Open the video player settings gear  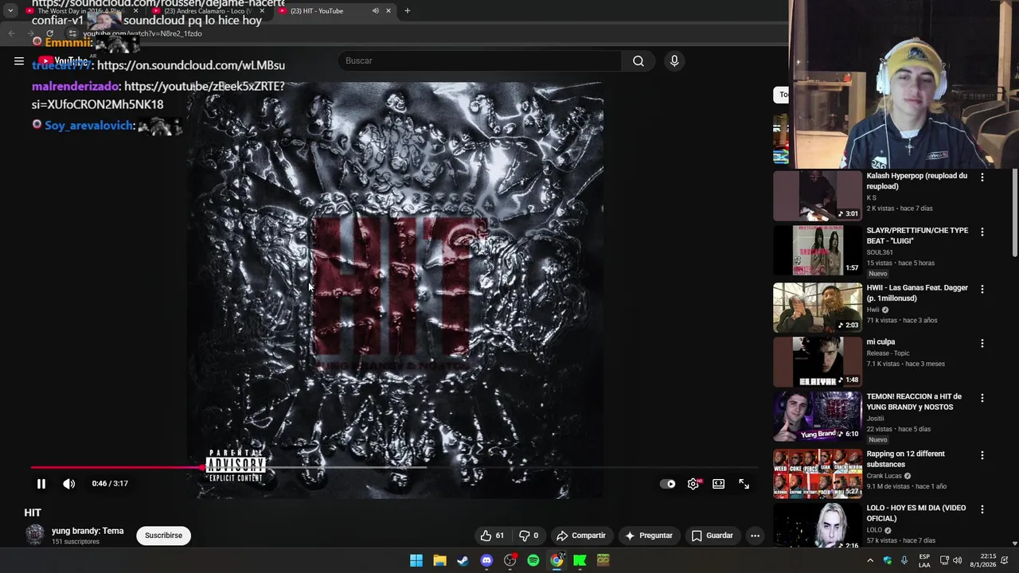[693, 483]
